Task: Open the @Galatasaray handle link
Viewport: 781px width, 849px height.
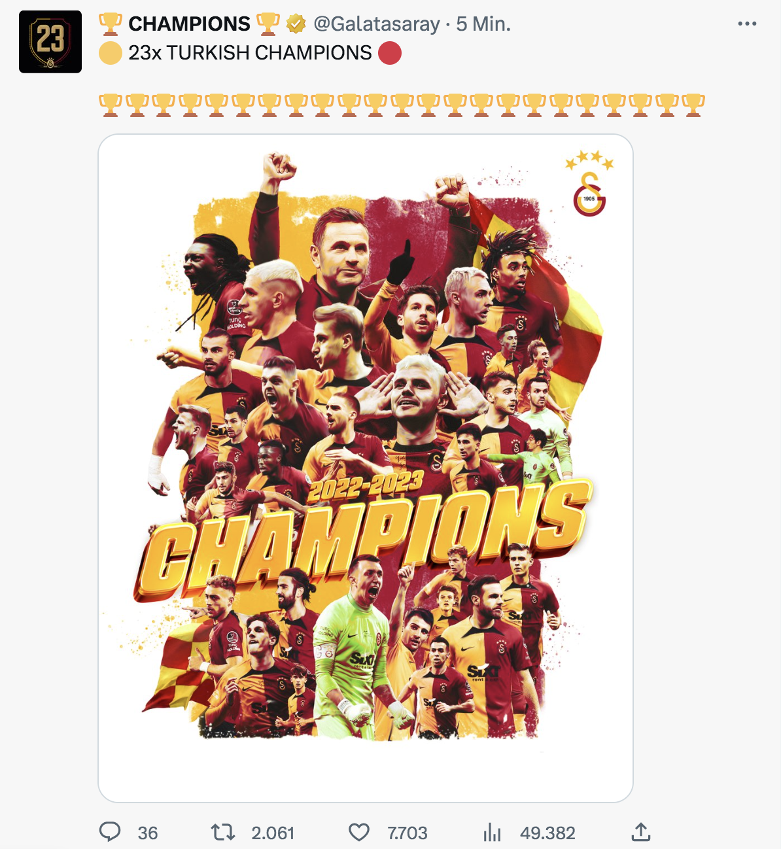Action: tap(377, 24)
